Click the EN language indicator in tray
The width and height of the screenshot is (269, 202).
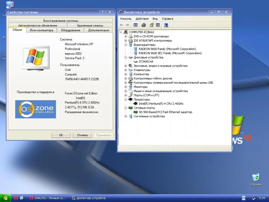coord(244,198)
